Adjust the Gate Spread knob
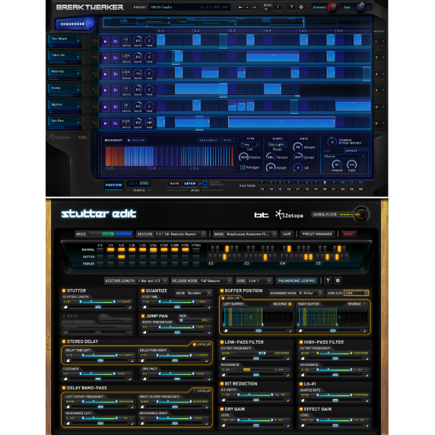Image resolution: width=435 pixels, height=435 pixels. (297, 157)
